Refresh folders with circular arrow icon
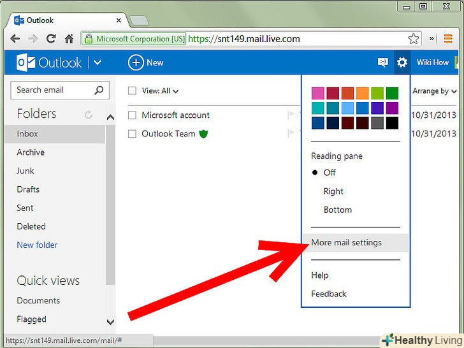 (88, 114)
